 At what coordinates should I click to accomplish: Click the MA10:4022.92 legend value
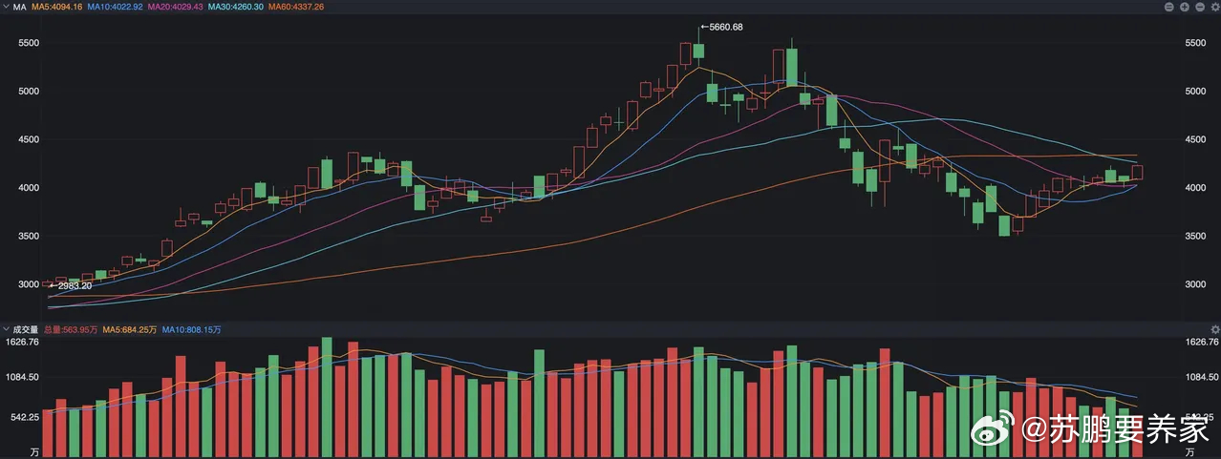115,7
